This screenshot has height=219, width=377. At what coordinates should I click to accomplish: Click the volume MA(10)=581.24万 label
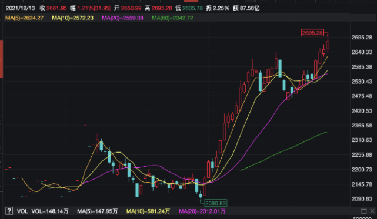point(148,211)
